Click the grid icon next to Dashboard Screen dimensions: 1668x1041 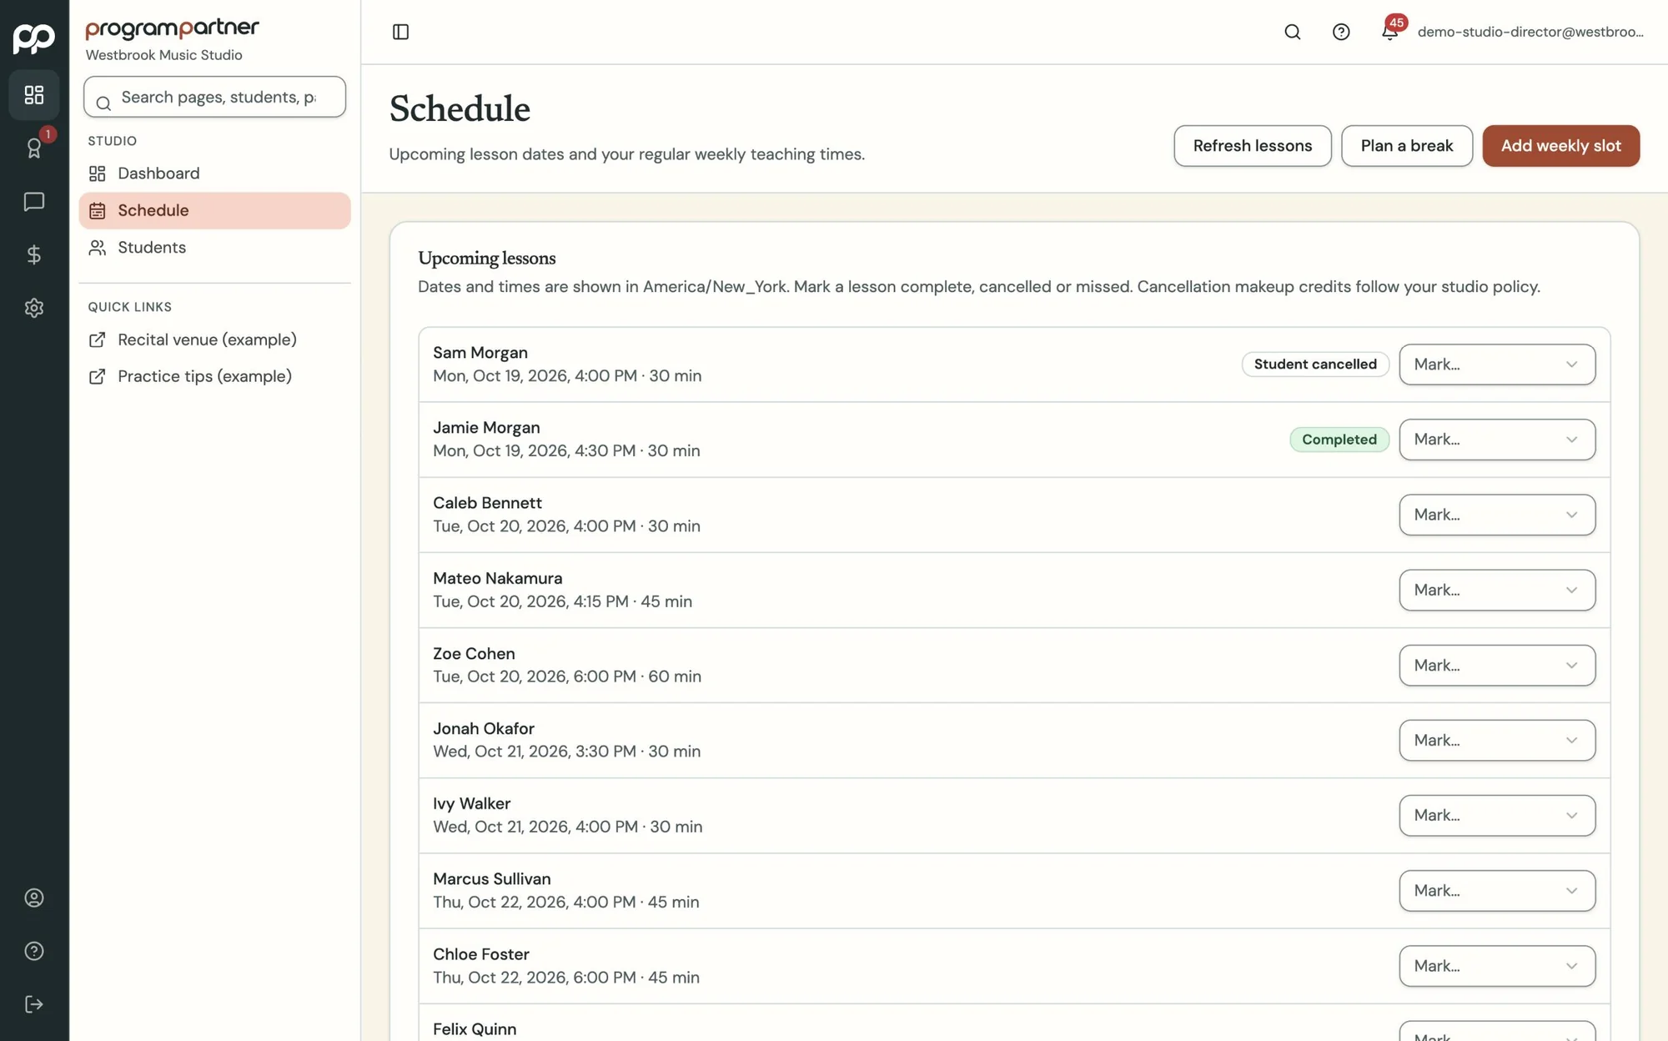pyautogui.click(x=98, y=173)
